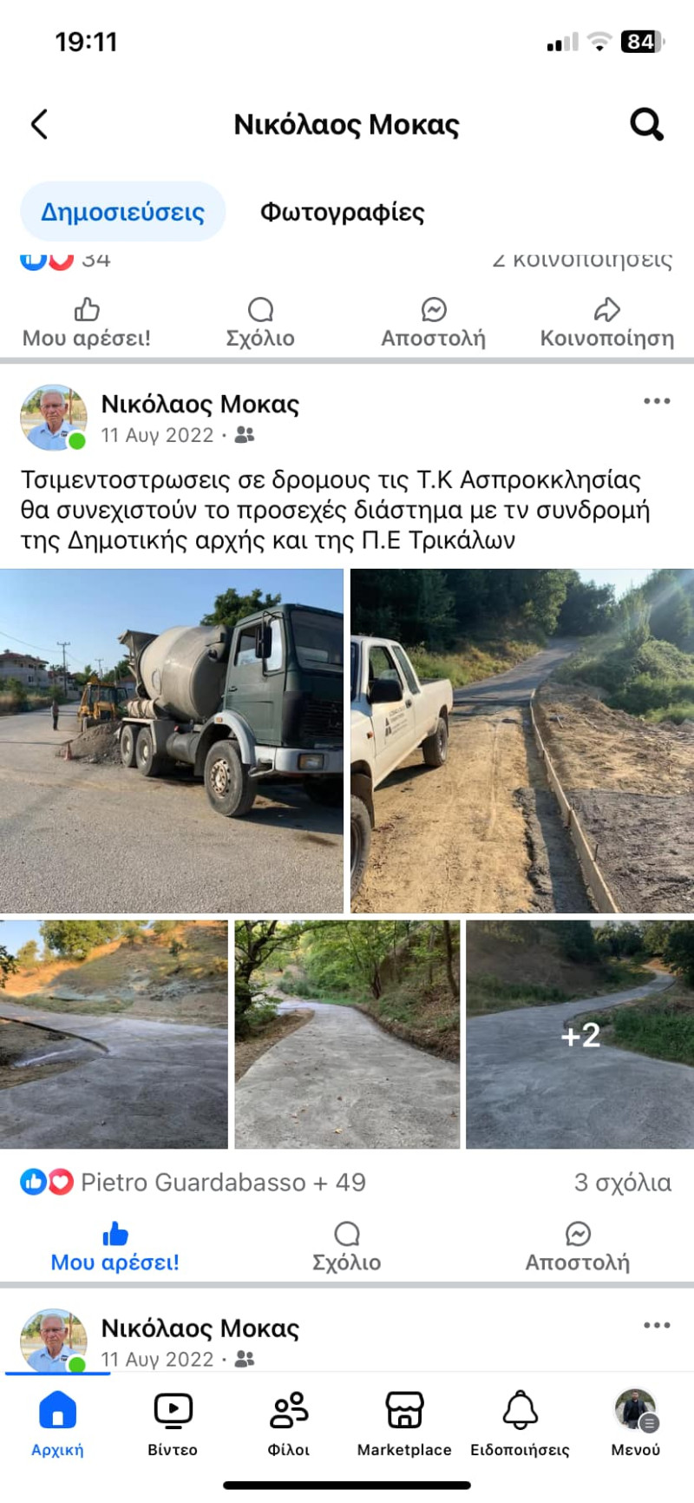This screenshot has width=694, height=1503.
Task: Select the Δημοσιεύσεις tab
Action: (123, 212)
